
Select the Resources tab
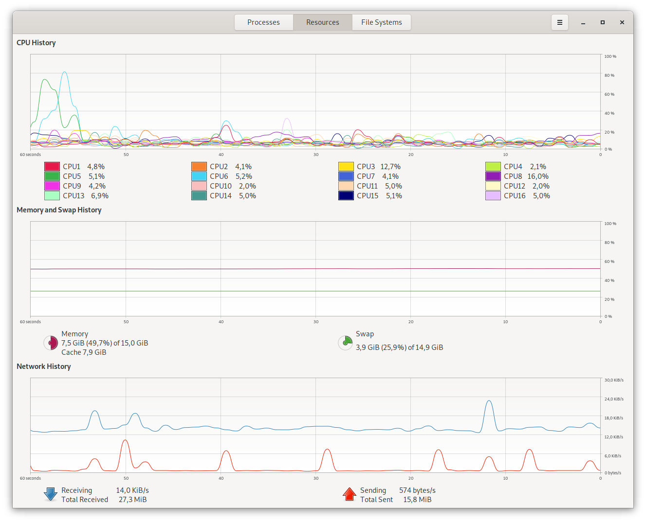[322, 22]
